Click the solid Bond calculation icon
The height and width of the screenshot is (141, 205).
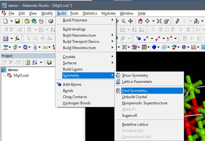point(146,38)
